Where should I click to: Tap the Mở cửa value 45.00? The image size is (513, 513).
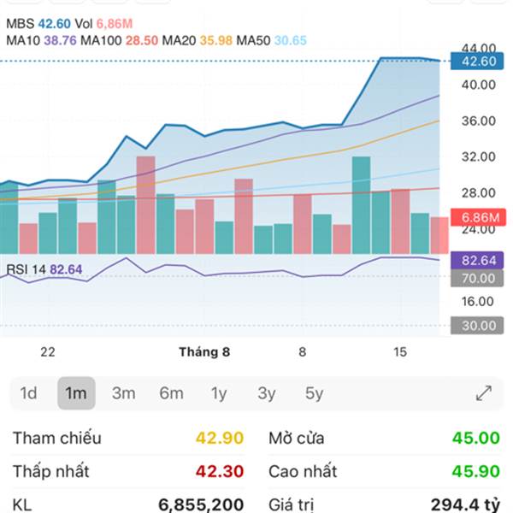tap(476, 438)
